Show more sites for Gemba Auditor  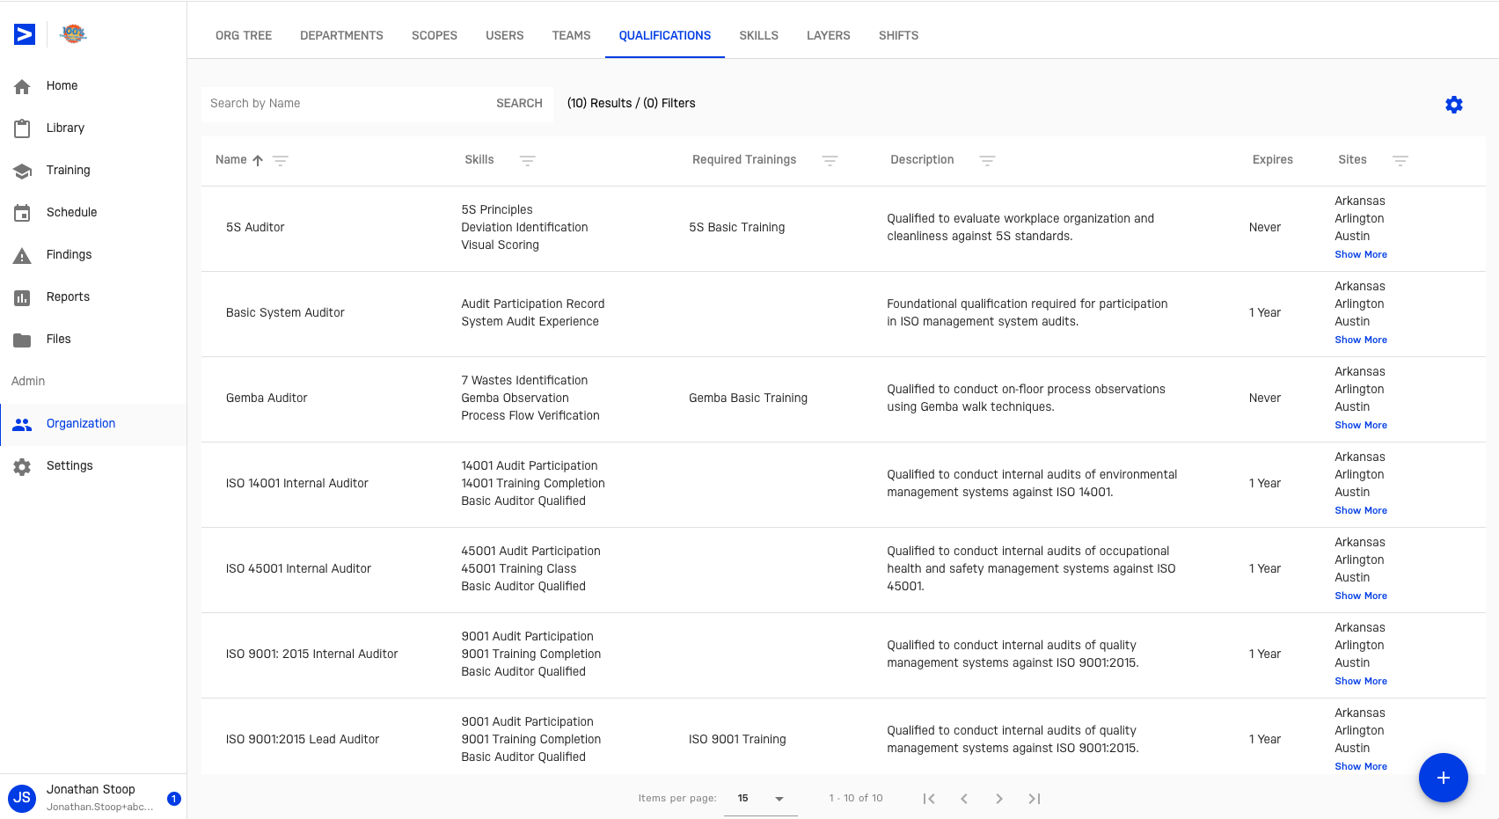(x=1361, y=426)
